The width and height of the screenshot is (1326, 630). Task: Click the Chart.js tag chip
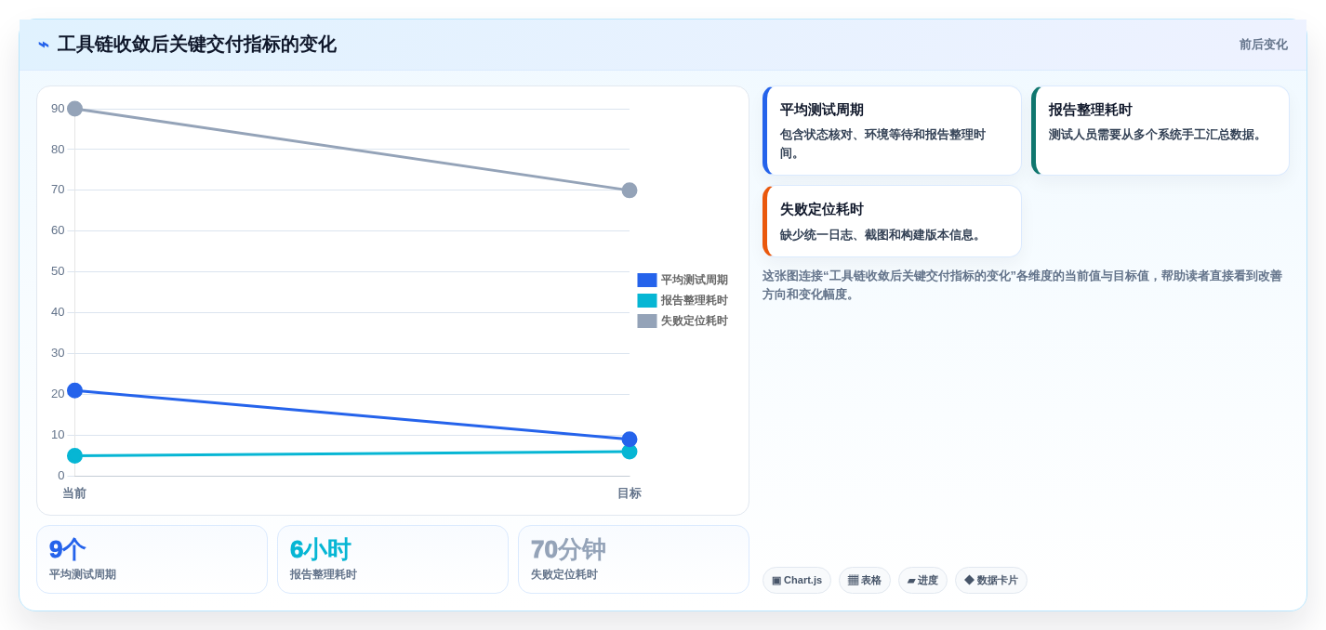(797, 580)
